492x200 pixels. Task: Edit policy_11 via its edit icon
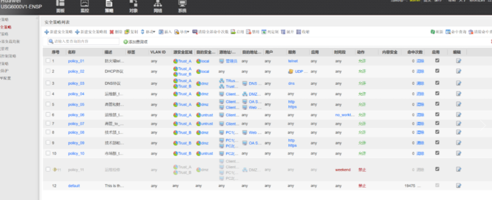tap(459, 169)
